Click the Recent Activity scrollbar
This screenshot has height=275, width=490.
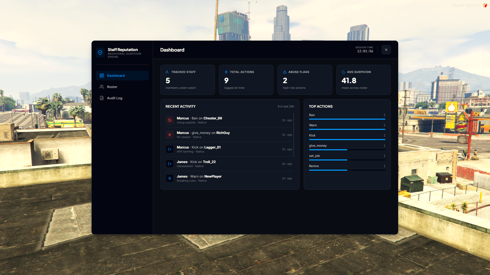tap(294, 135)
